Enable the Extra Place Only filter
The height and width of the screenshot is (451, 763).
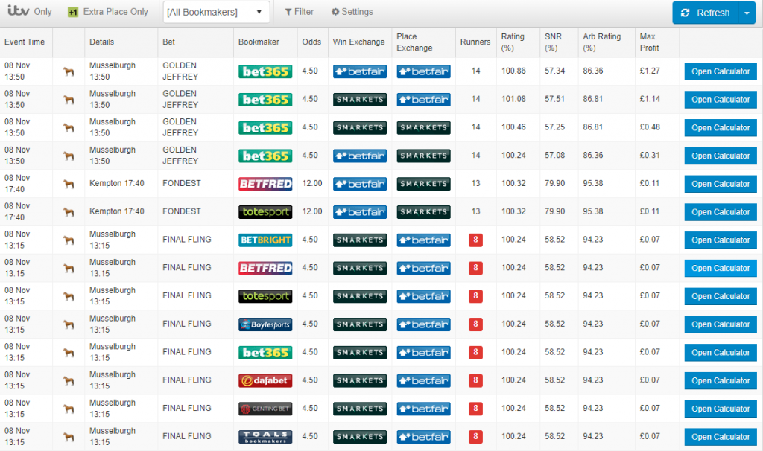coord(107,12)
